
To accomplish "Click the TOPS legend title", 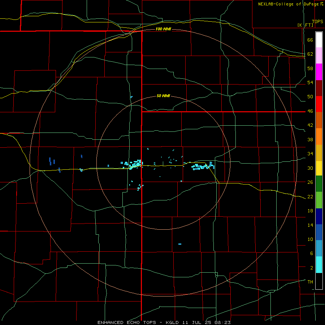I will tap(317, 22).
